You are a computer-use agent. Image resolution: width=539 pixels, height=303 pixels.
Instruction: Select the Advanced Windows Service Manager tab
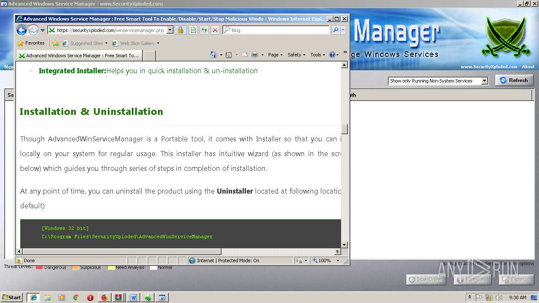(79, 55)
